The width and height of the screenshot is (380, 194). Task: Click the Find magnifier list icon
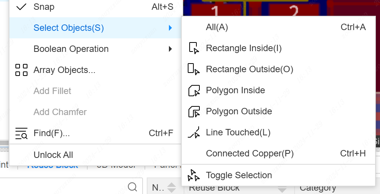[x=21, y=133]
